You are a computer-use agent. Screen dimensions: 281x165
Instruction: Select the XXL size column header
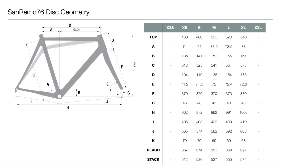258,28
